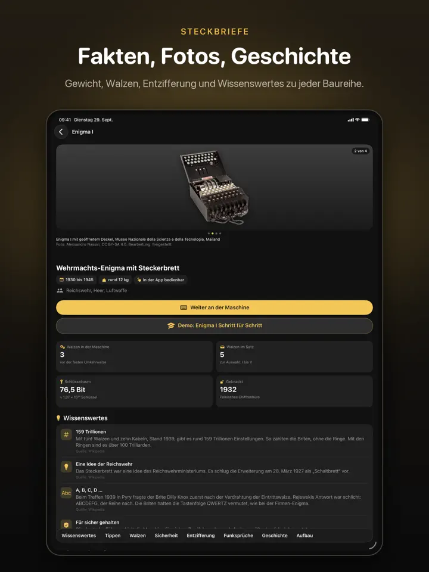Click the keyboard icon in the yellow button
Image resolution: width=429 pixels, height=572 pixels.
[x=184, y=307]
